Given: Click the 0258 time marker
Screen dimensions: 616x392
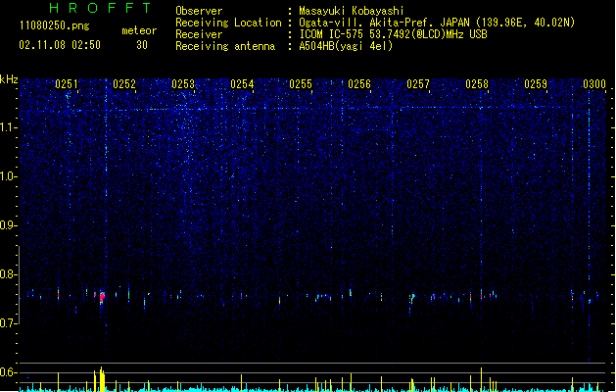Looking at the screenshot, I should 477,84.
